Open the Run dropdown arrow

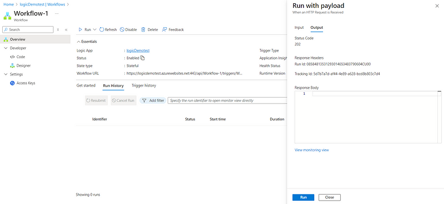point(94,29)
